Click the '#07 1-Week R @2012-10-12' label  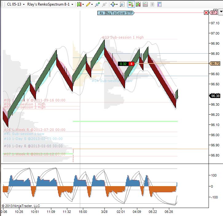click(35, 154)
